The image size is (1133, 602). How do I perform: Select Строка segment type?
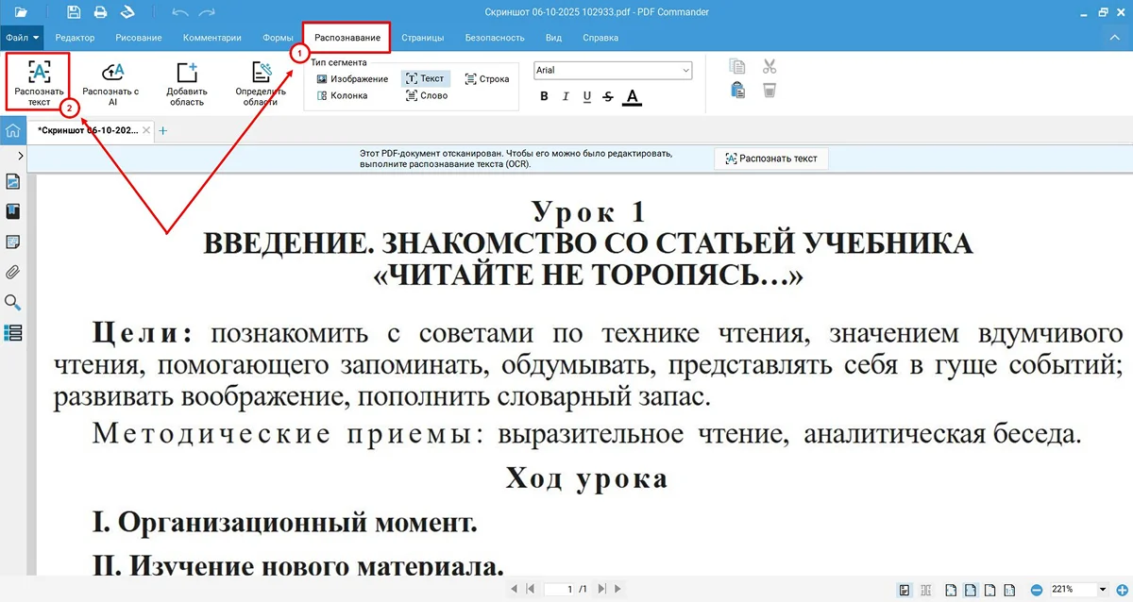[x=487, y=79]
